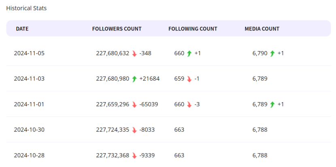Select the MEDIA COUNT column header
Screen dimensions: 336x167
(262, 29)
